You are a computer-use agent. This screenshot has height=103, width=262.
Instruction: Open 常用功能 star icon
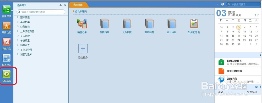(7, 25)
